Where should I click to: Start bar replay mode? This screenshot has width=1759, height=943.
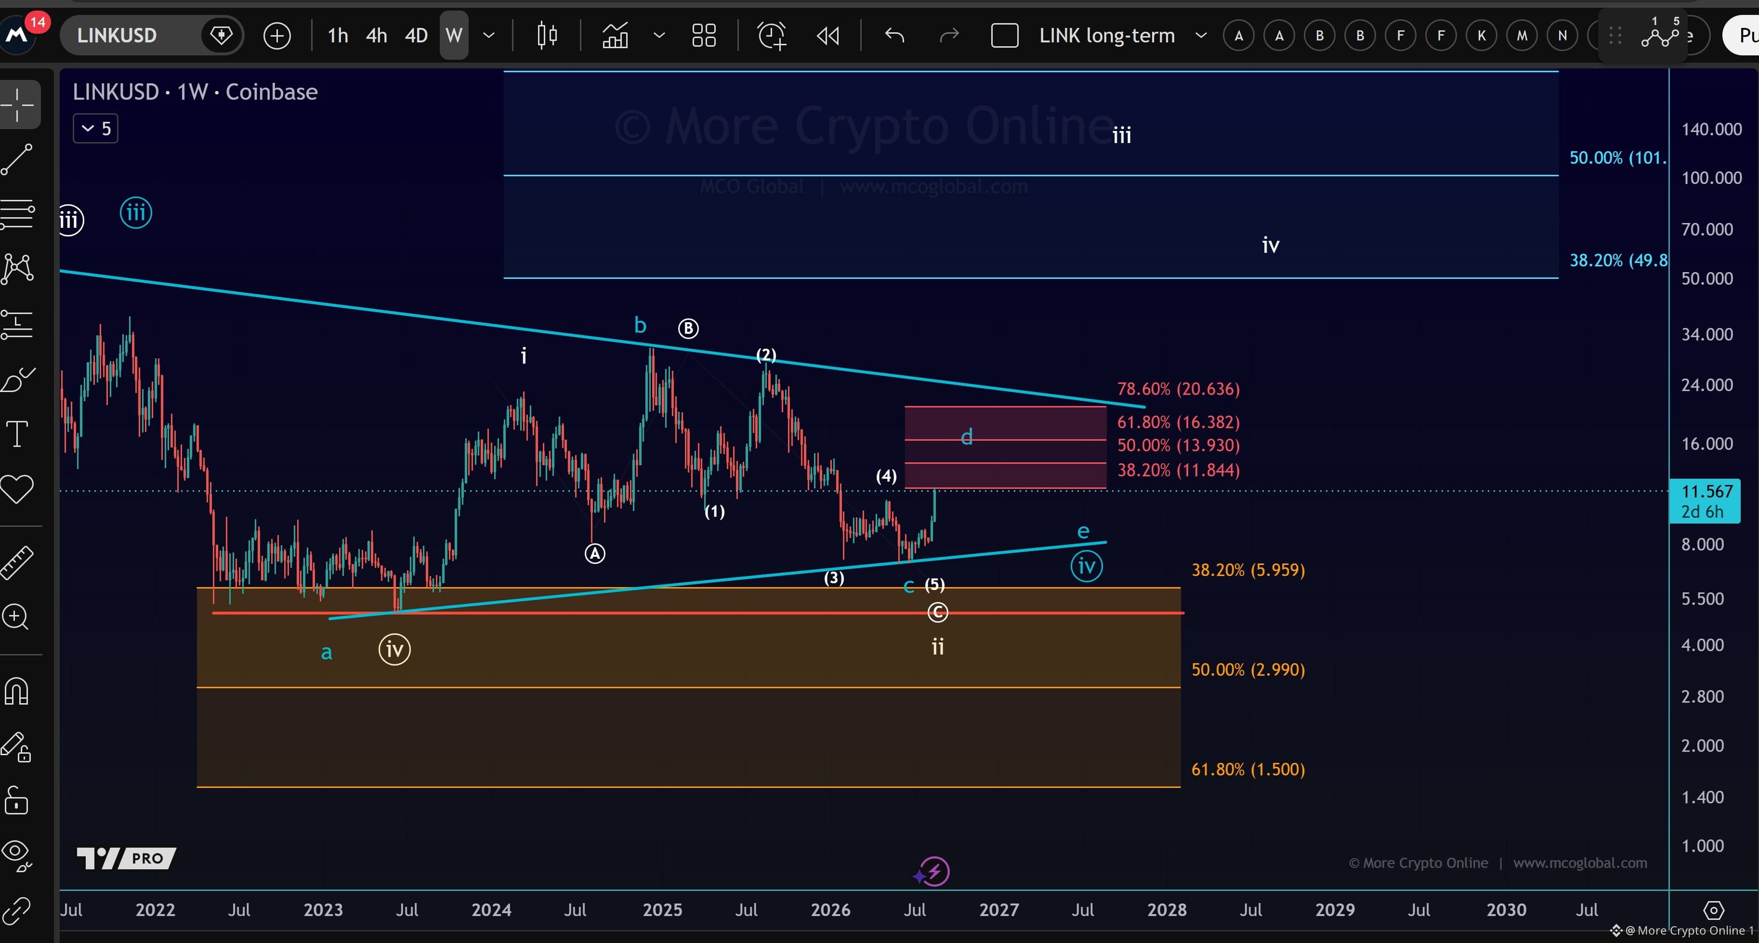pyautogui.click(x=828, y=36)
